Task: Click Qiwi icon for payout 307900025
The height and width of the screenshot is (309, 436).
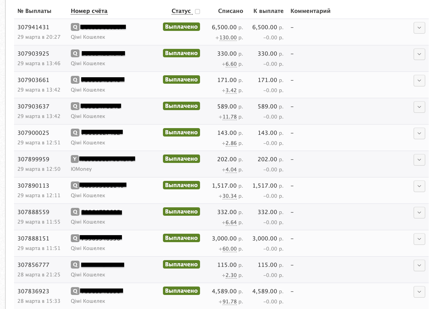Action: (75, 133)
